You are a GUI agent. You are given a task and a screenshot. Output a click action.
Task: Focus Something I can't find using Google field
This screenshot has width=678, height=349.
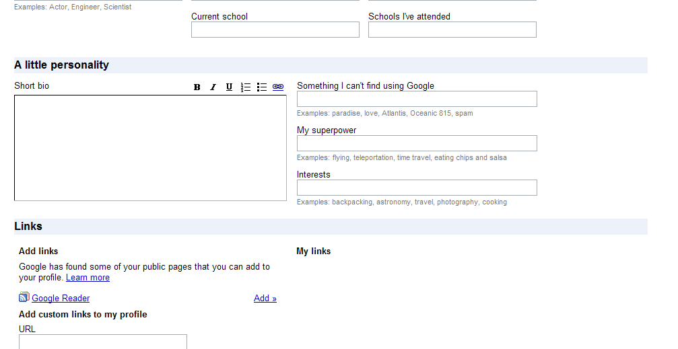(x=417, y=99)
